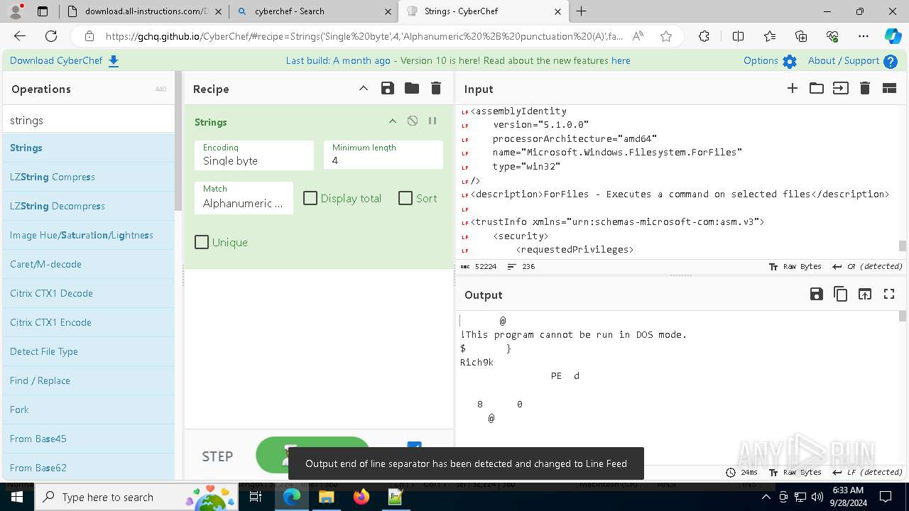Select the Fork operation
The image size is (909, 511).
89,410
